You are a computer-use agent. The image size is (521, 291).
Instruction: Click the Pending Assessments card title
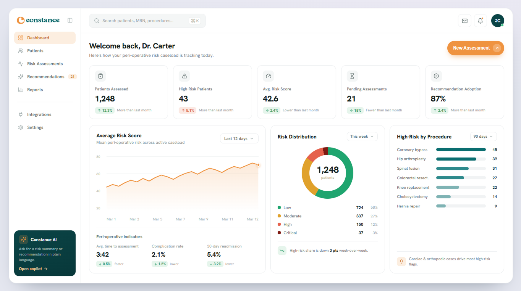coord(367,89)
